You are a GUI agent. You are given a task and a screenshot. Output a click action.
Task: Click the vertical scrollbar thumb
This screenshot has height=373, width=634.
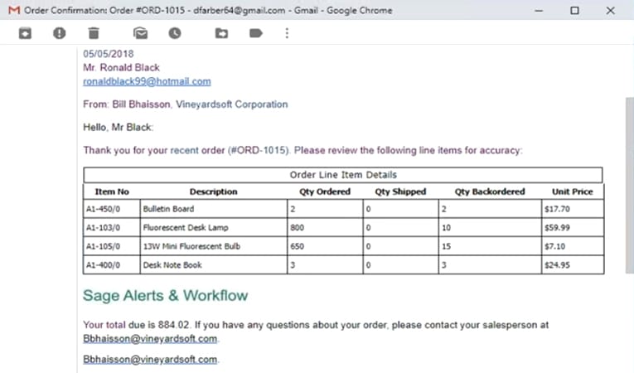[630, 186]
